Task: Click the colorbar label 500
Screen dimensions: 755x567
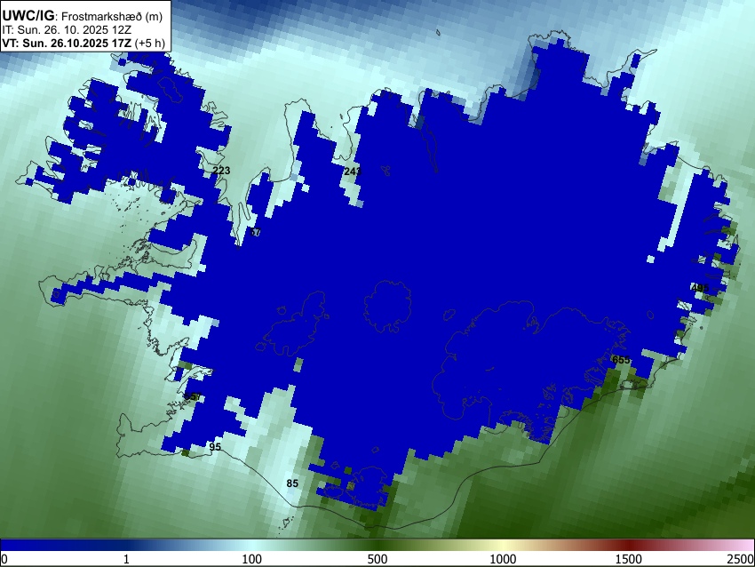Action: tap(377, 559)
